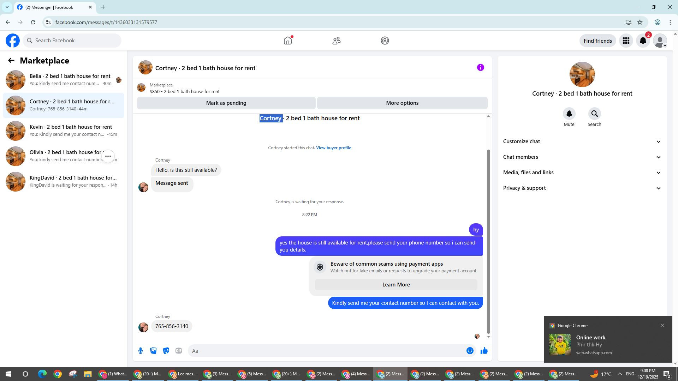Dismiss the Google Chrome notification popup
The width and height of the screenshot is (678, 381).
662,325
